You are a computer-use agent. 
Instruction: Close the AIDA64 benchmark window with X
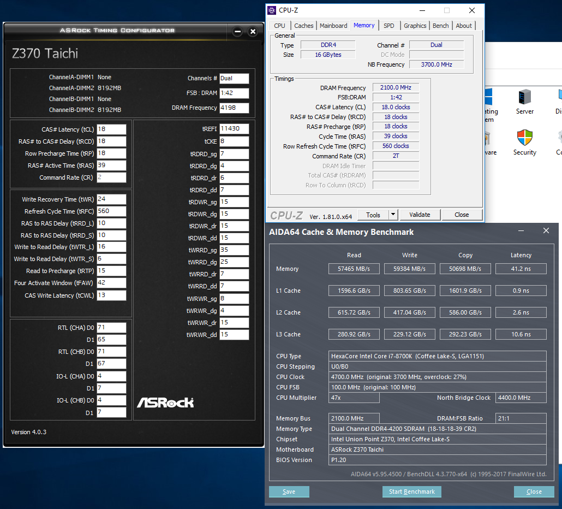point(546,230)
